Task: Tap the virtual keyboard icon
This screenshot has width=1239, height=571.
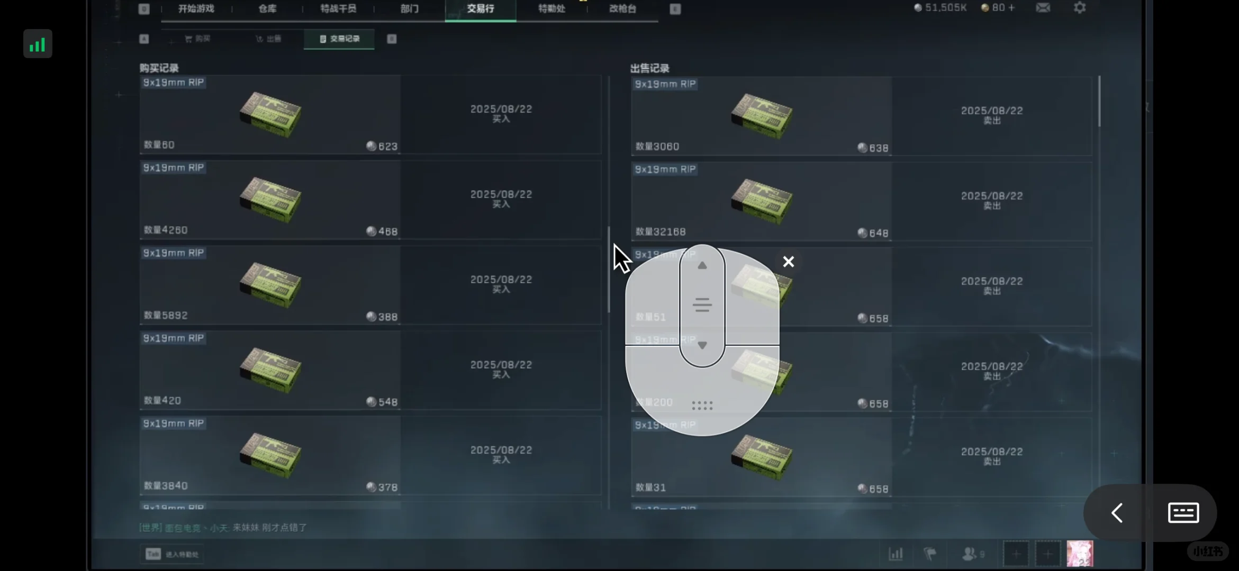Action: tap(1183, 513)
